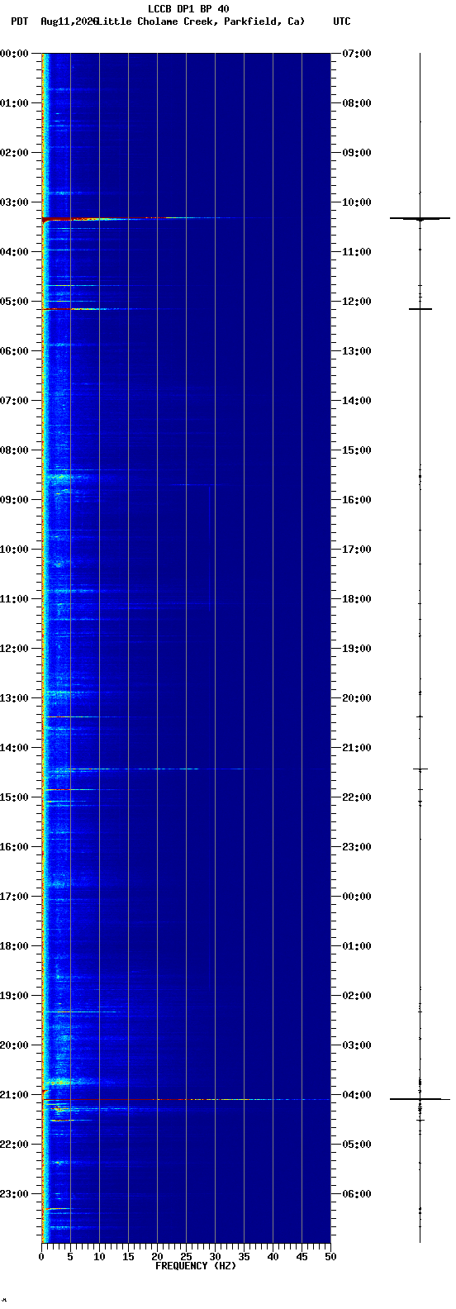
Task: Click the seismogram spike after 10:00 UTC
Action: click(x=420, y=218)
